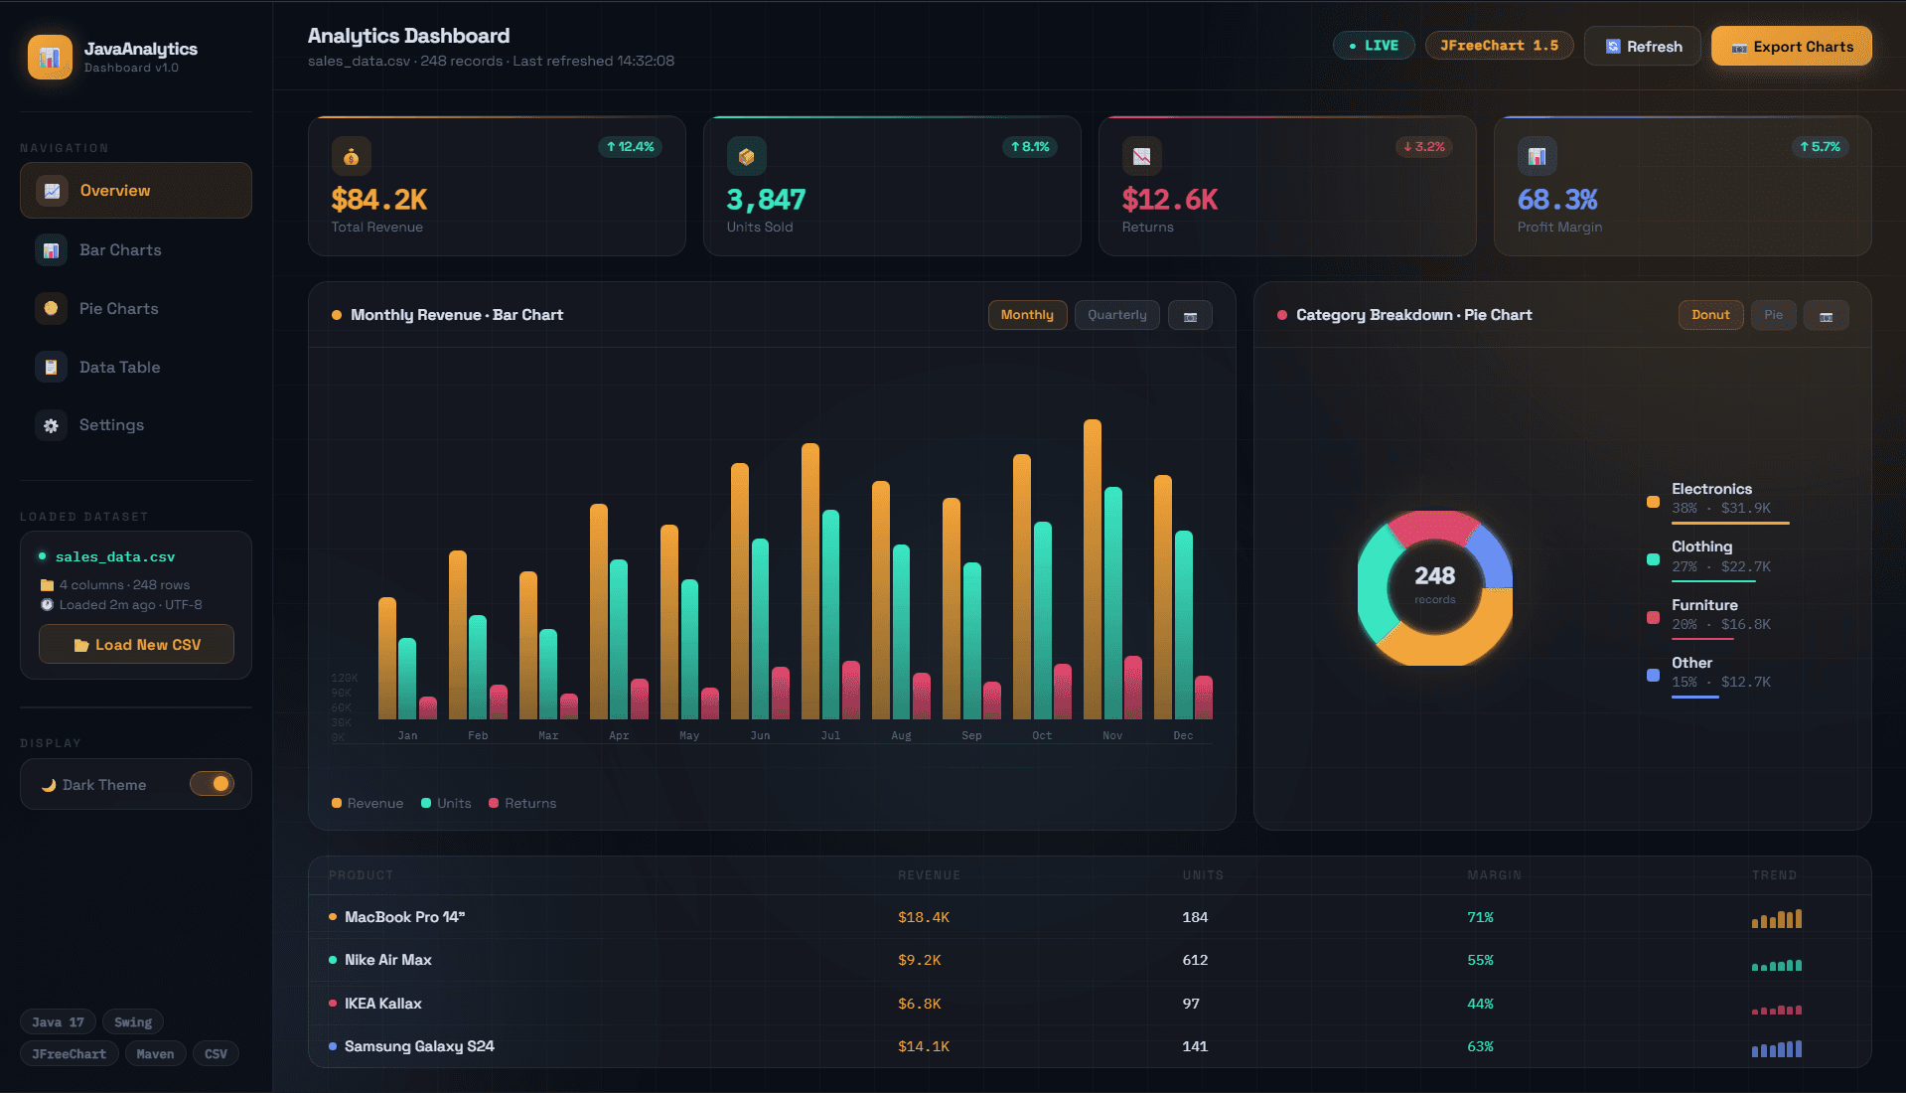Viewport: 1906px width, 1093px height.
Task: Click the camera snapshot icon on Category Breakdown chart
Action: pos(1826,315)
